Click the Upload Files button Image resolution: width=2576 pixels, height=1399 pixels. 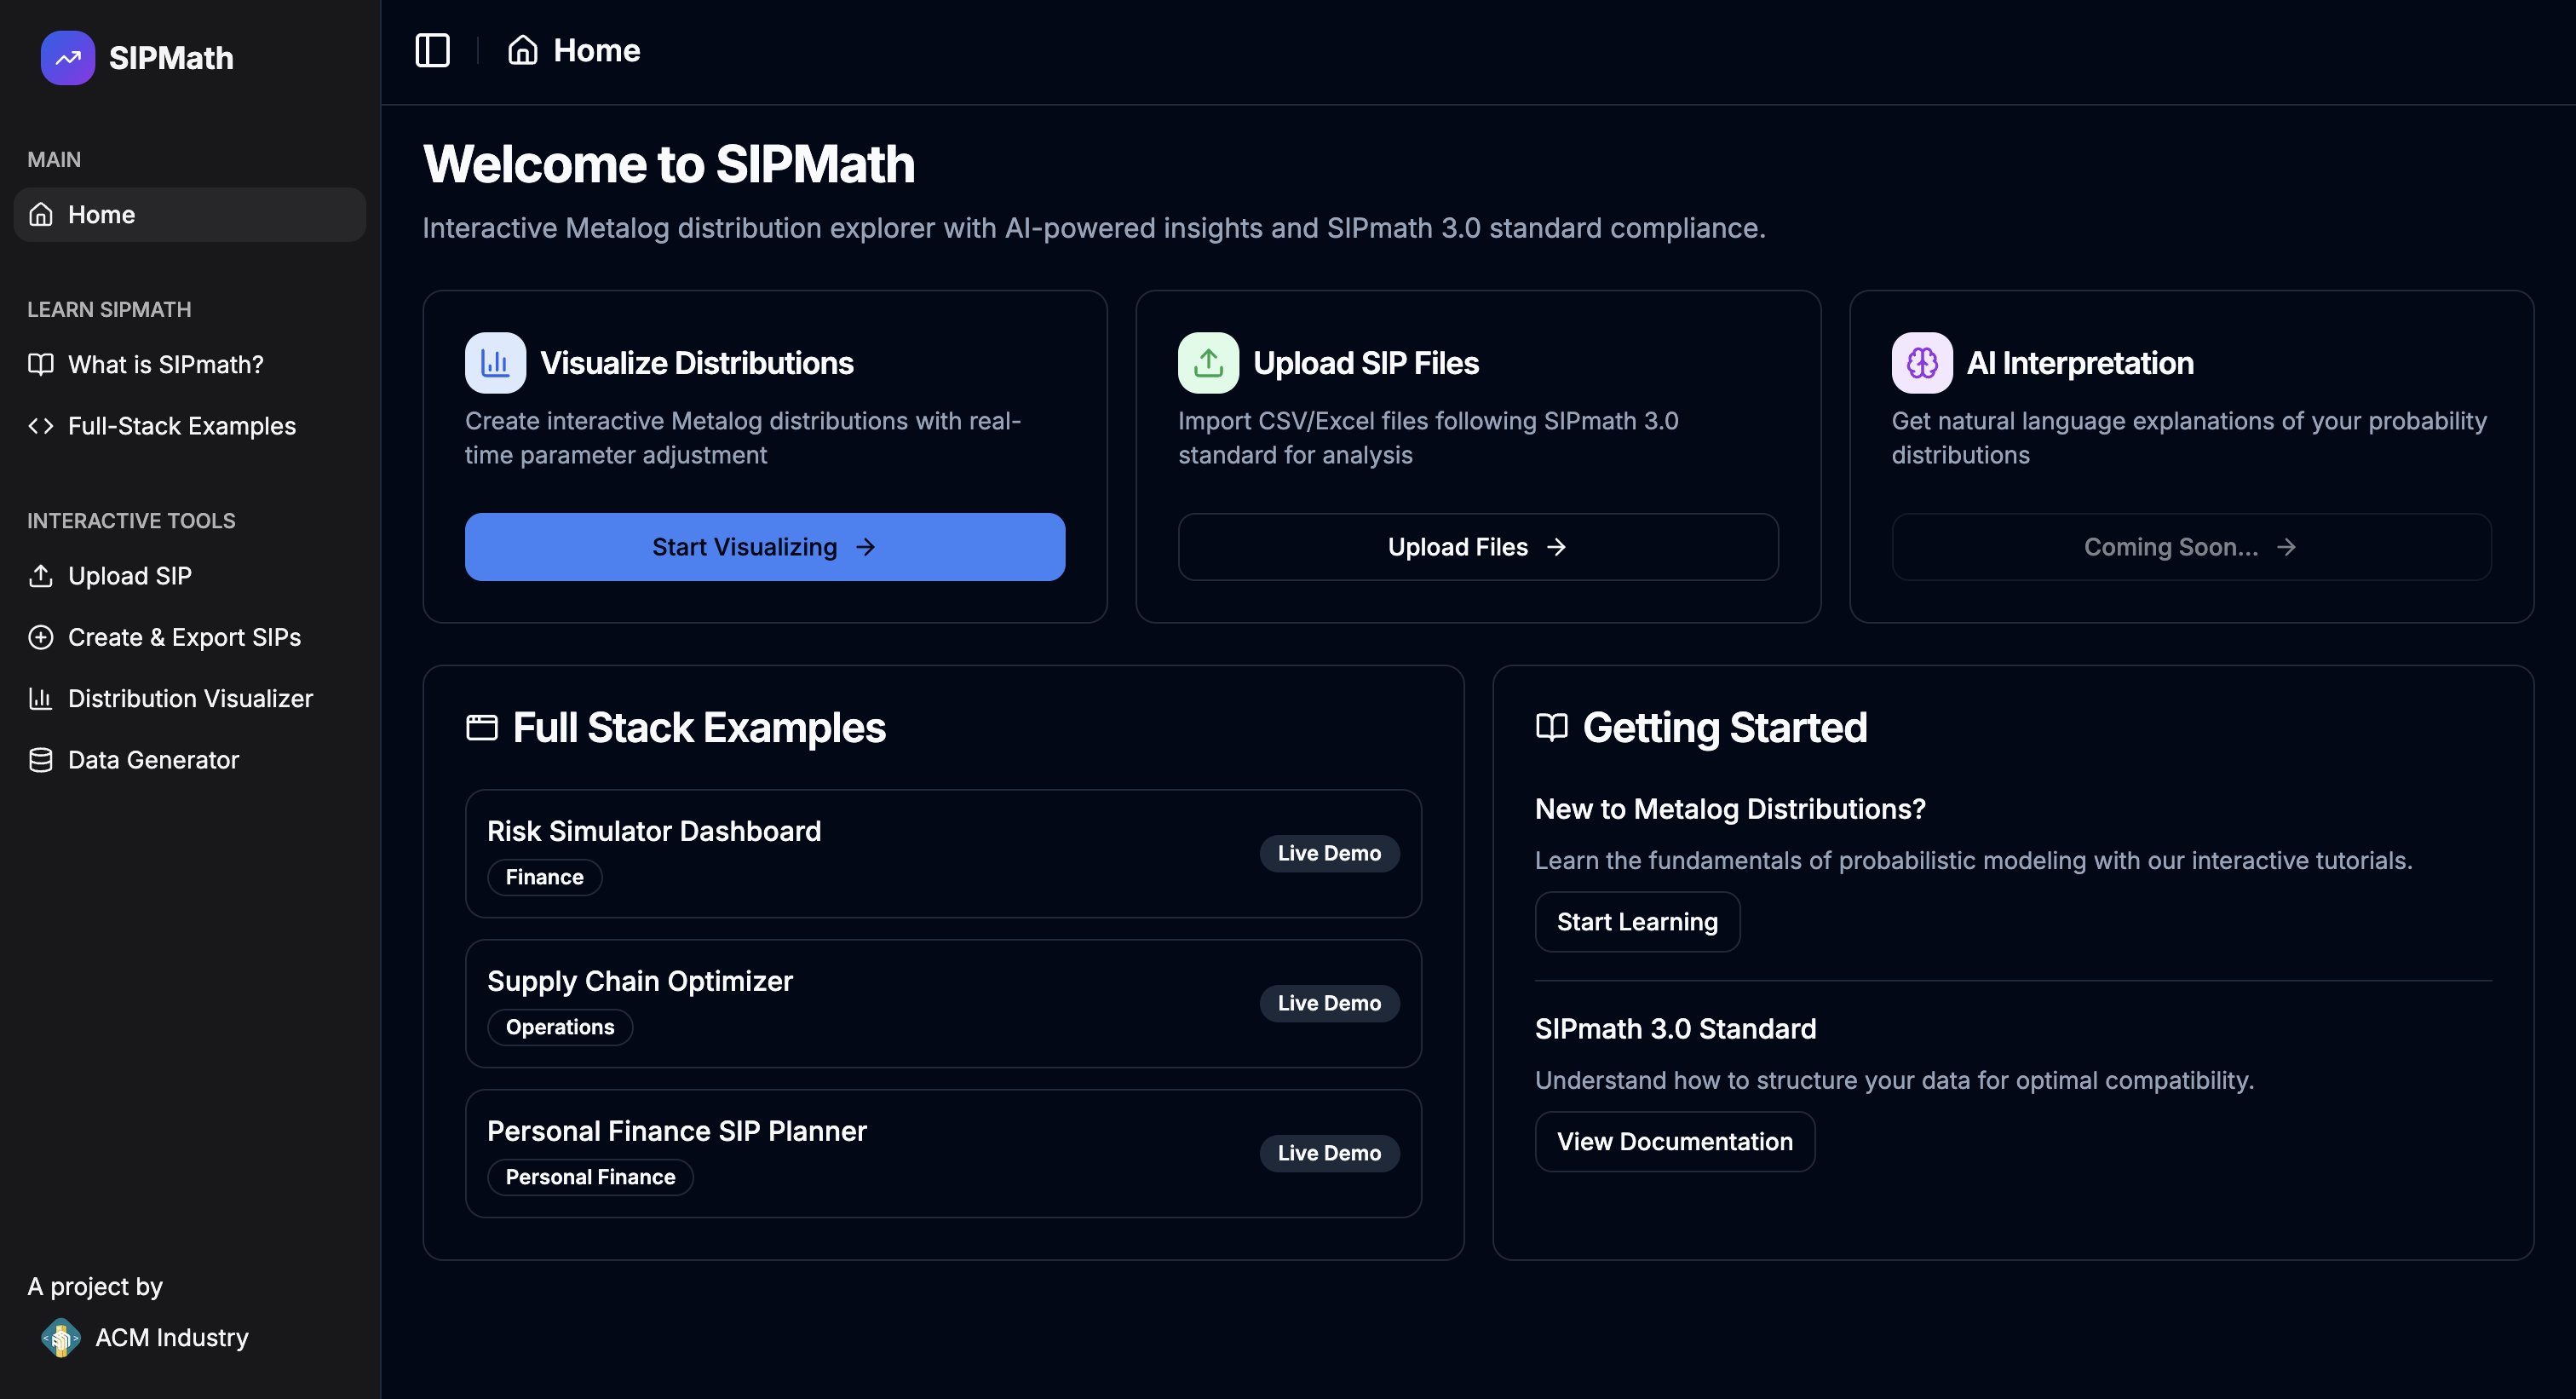point(1477,547)
